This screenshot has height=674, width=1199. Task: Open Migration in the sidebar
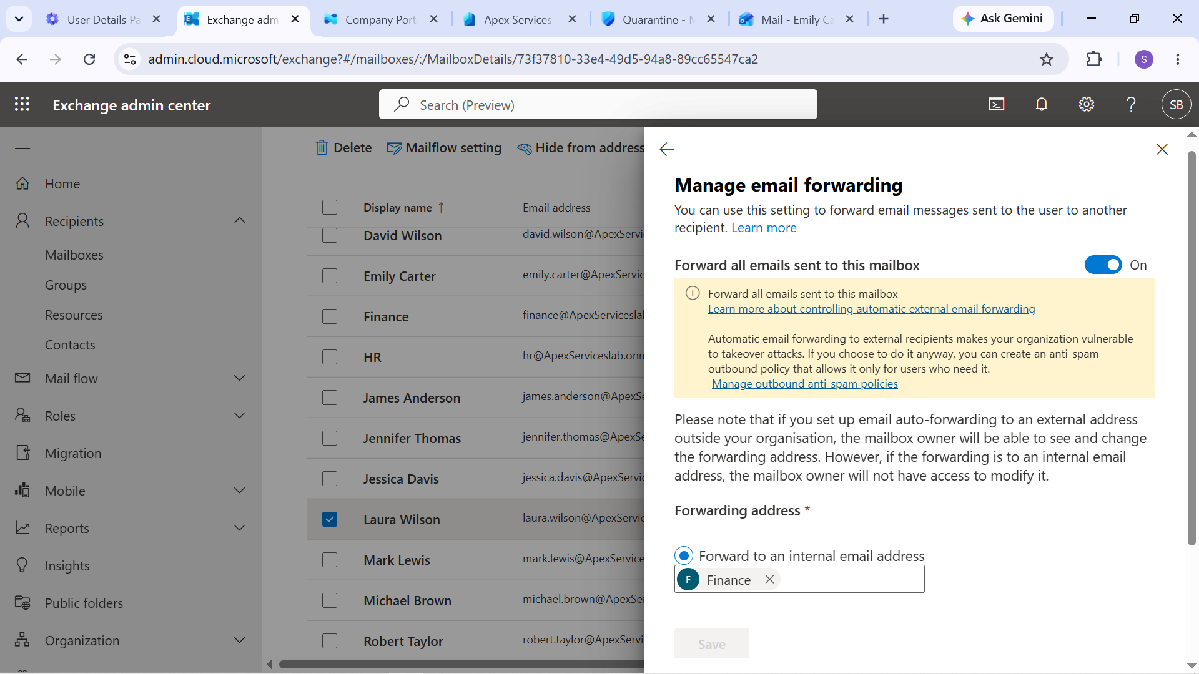[73, 453]
